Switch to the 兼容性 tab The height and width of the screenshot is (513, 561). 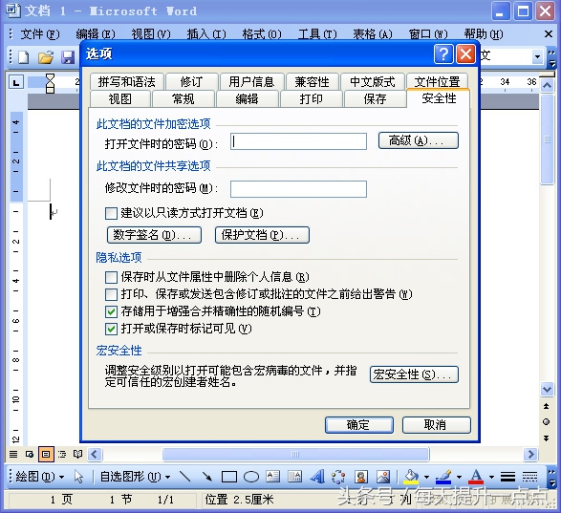[x=312, y=82]
